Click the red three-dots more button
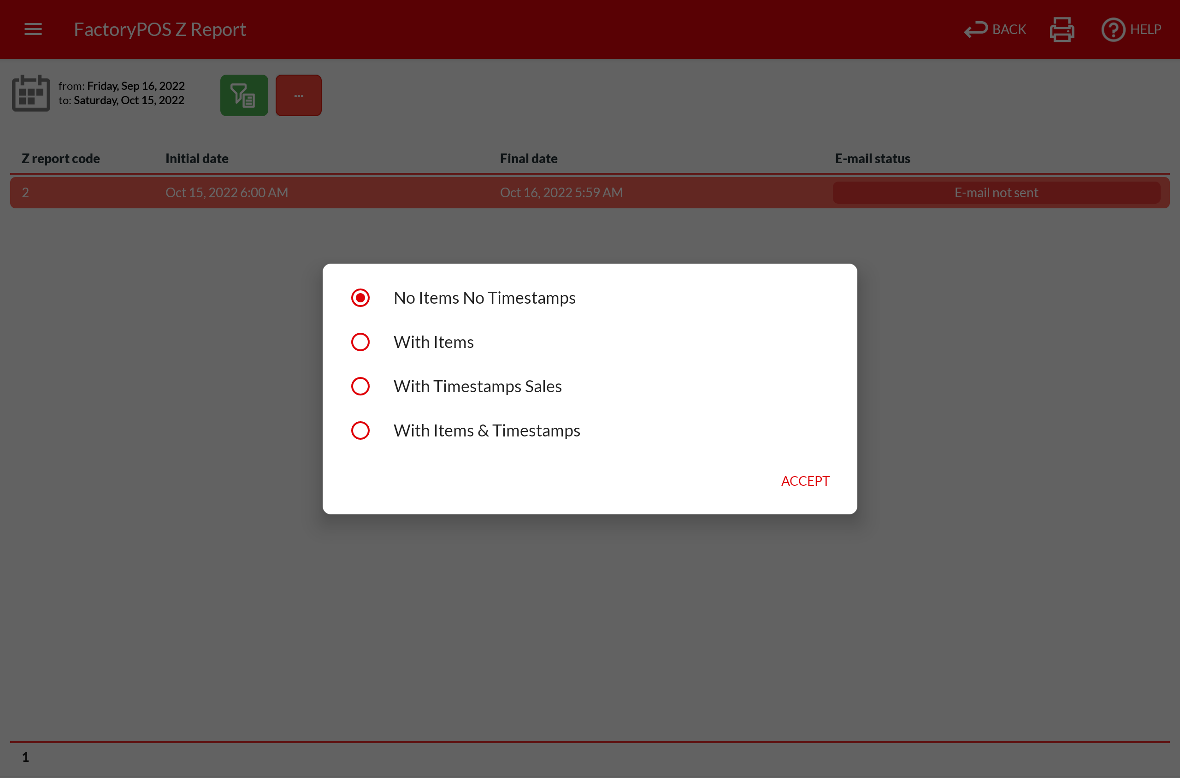The width and height of the screenshot is (1180, 778). (298, 95)
